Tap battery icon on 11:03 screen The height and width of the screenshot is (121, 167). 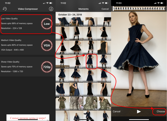162,3
